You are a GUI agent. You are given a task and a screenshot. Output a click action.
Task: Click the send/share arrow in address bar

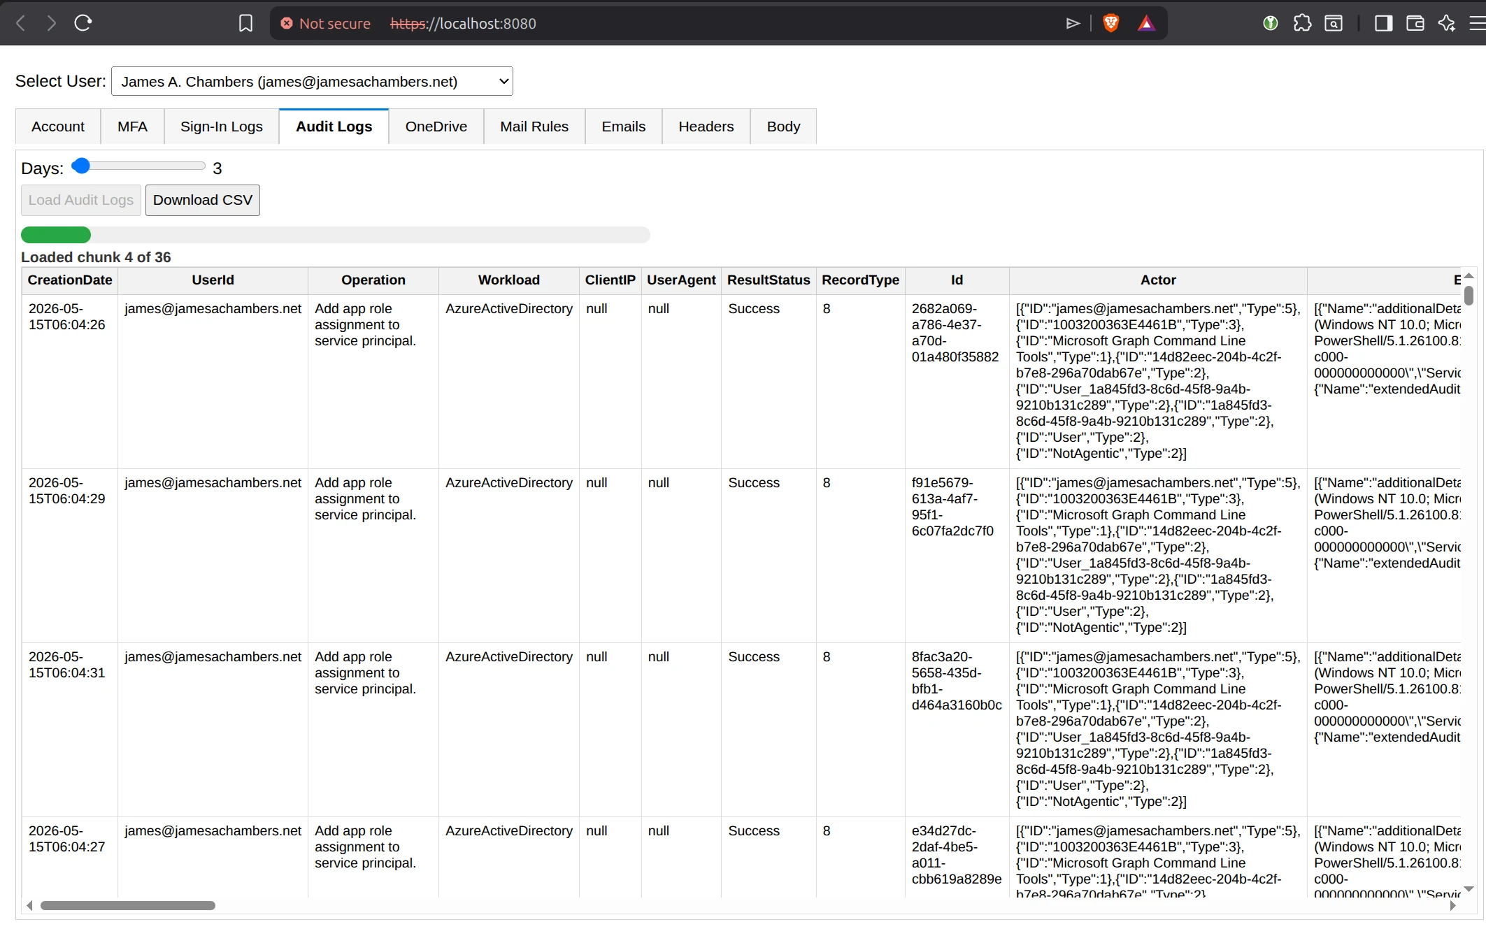click(x=1073, y=24)
